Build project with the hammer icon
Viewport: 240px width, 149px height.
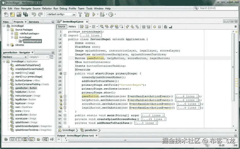[80, 15]
